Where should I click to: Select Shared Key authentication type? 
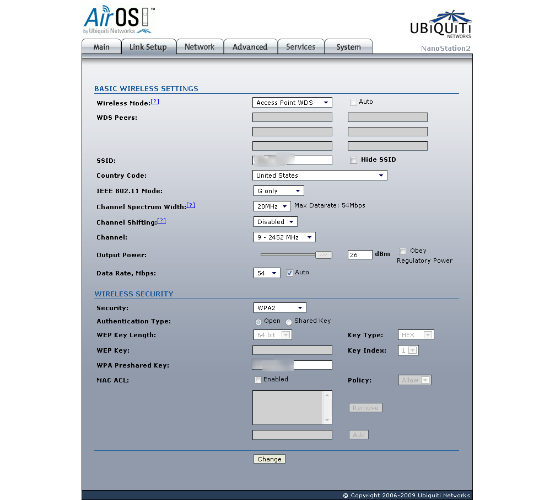(289, 322)
